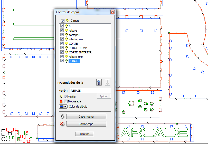208x144 pixels.
Task: Select the highlighted REBAJE layer name
Action: [x=74, y=61]
